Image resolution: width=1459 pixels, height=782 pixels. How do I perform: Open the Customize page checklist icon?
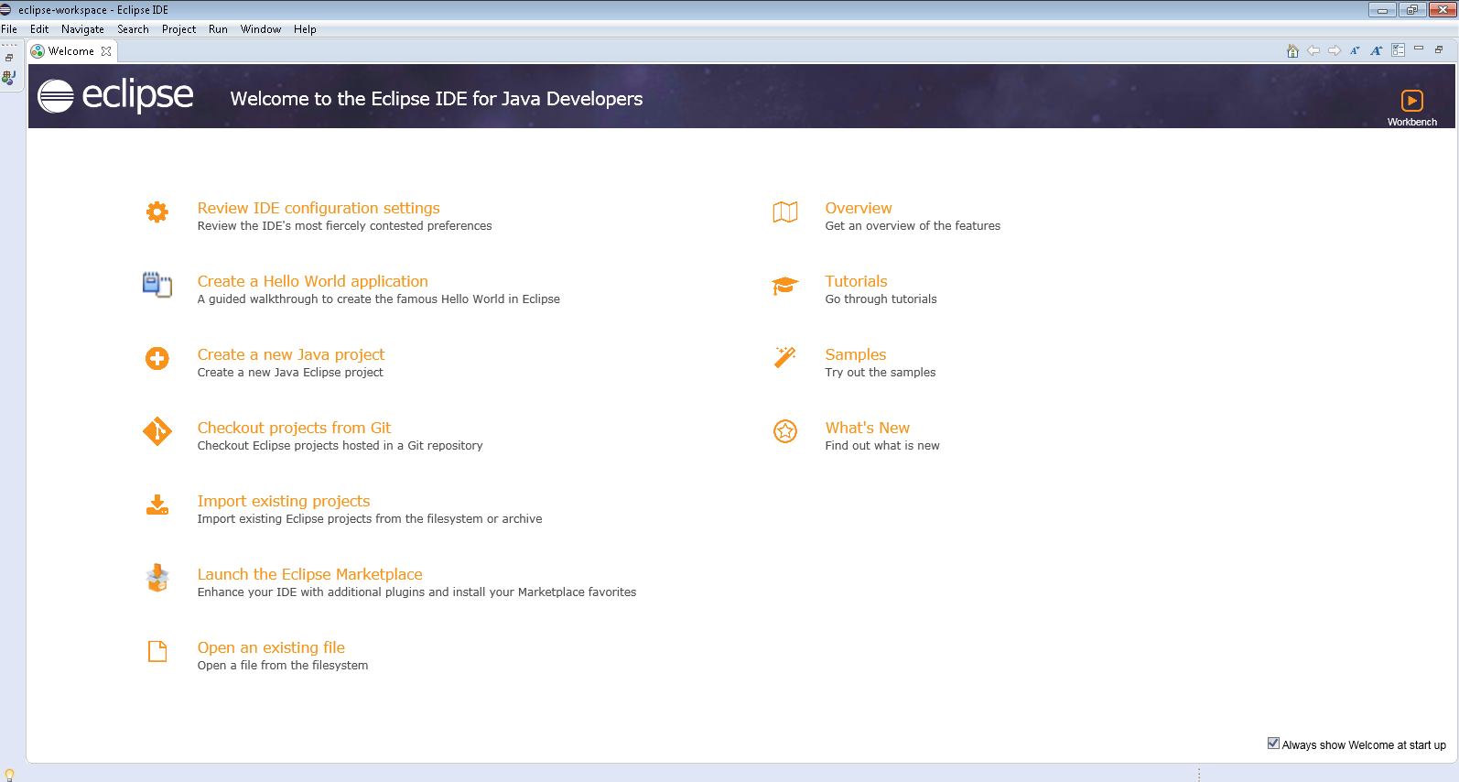click(1398, 50)
